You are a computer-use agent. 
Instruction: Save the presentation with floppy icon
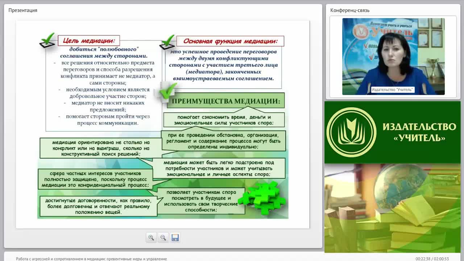175,238
